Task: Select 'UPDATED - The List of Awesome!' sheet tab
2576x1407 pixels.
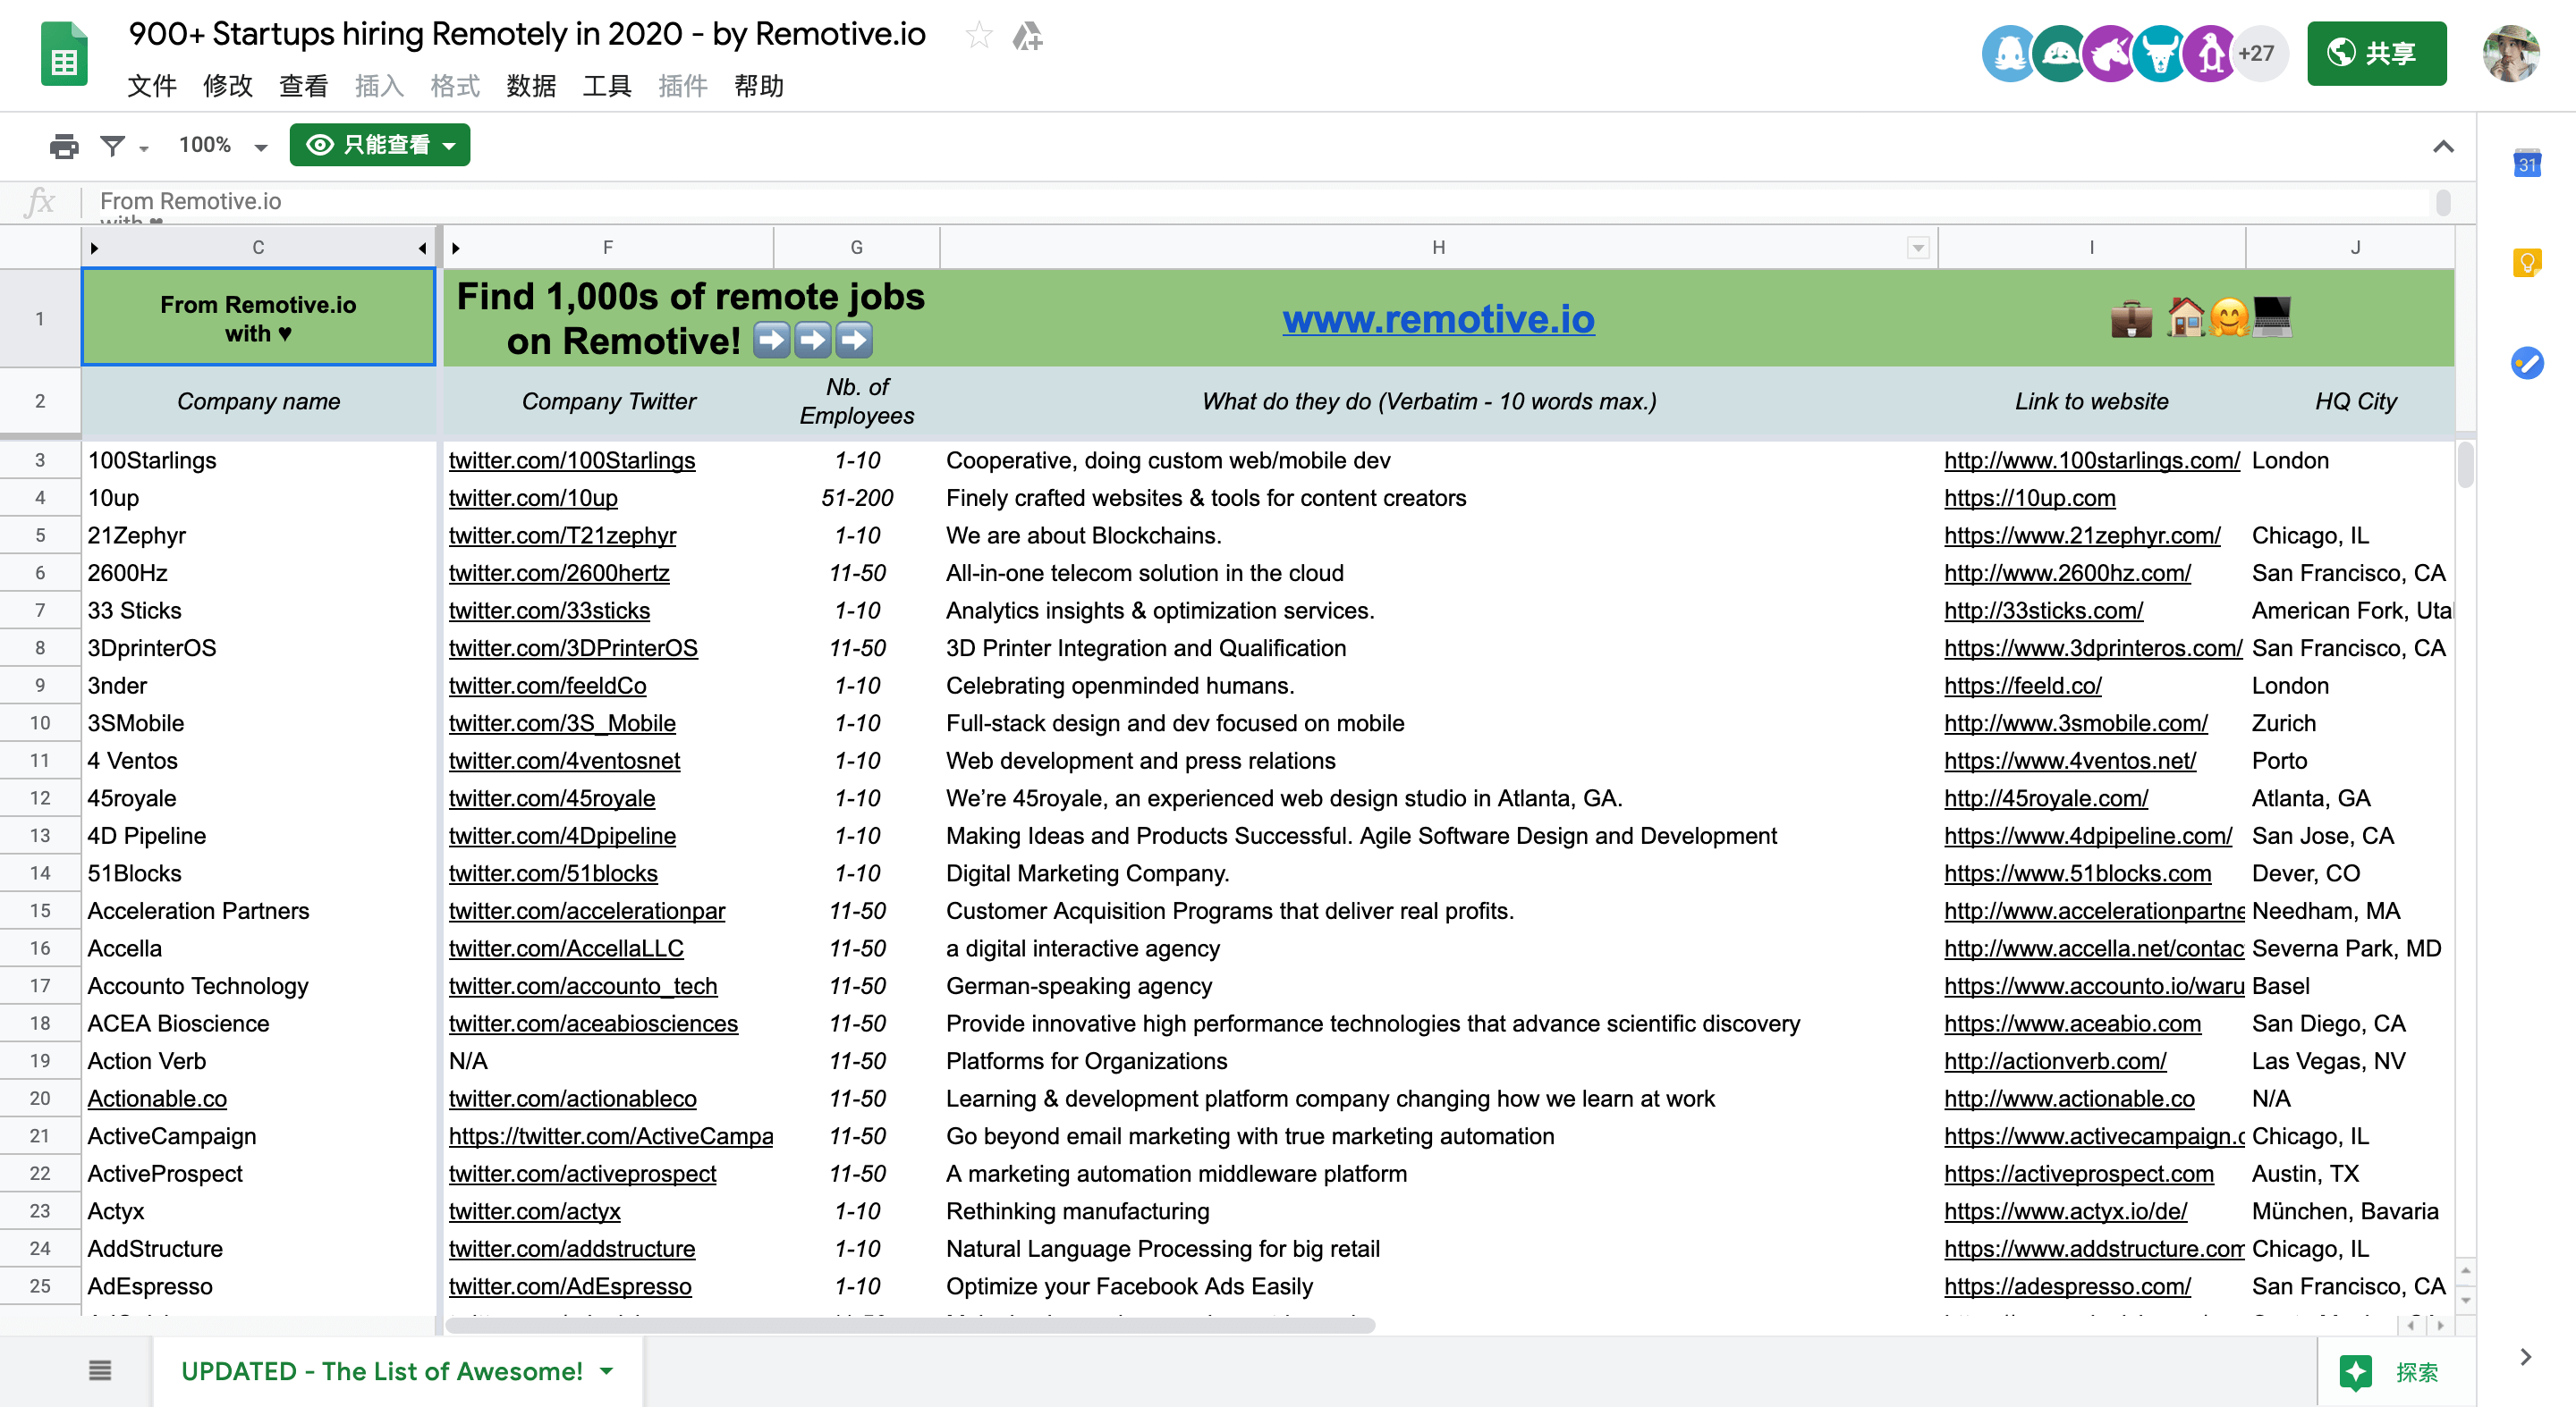Action: 398,1371
